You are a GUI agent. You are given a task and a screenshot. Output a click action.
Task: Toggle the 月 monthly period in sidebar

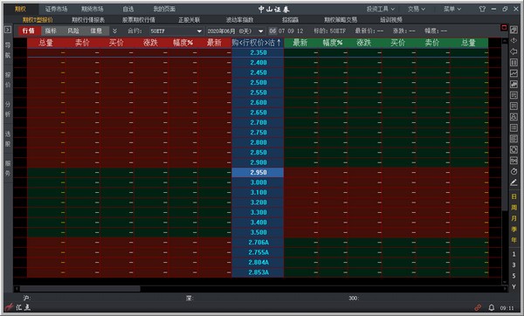tap(514, 218)
